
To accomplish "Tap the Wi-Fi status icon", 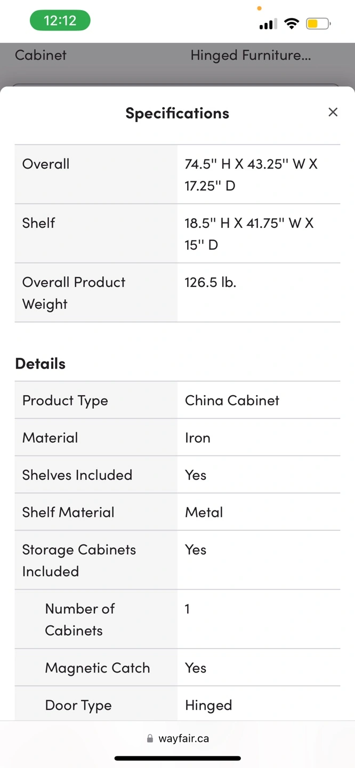I will click(292, 23).
